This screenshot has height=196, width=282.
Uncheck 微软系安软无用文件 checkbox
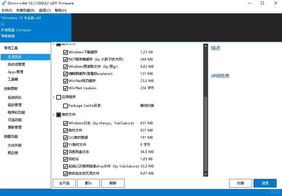pos(66,174)
